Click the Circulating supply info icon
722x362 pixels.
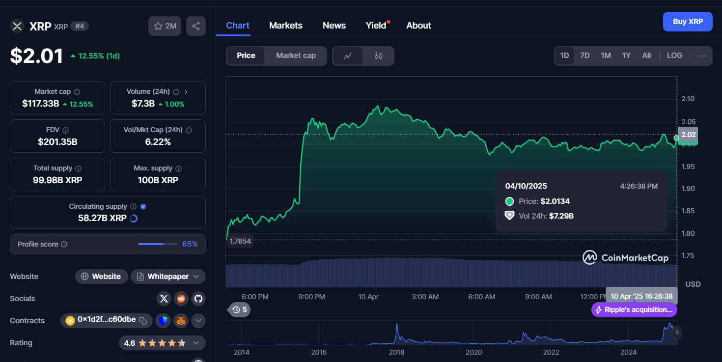point(134,207)
